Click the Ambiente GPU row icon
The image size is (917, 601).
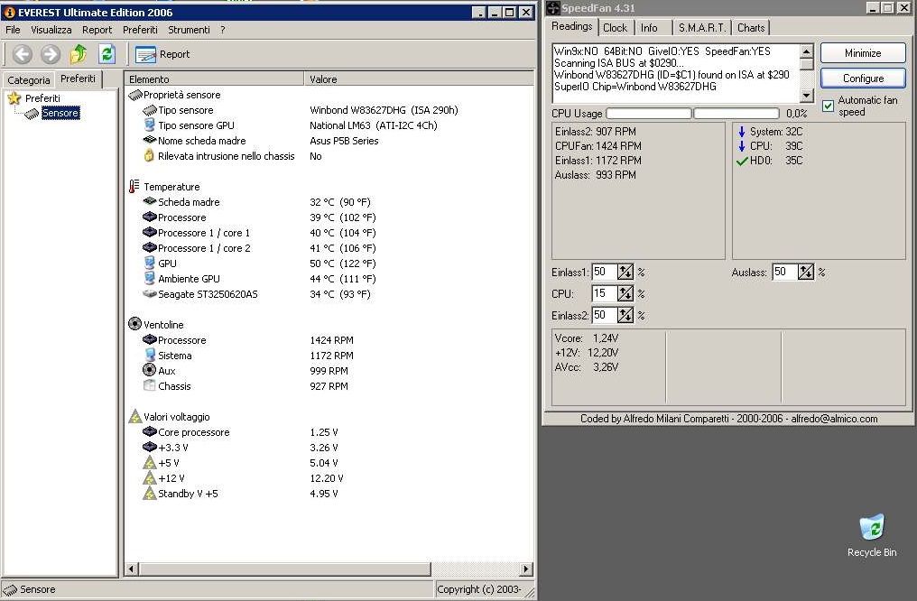(x=150, y=278)
